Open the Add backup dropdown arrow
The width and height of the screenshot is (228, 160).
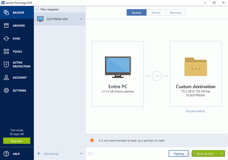click(81, 154)
